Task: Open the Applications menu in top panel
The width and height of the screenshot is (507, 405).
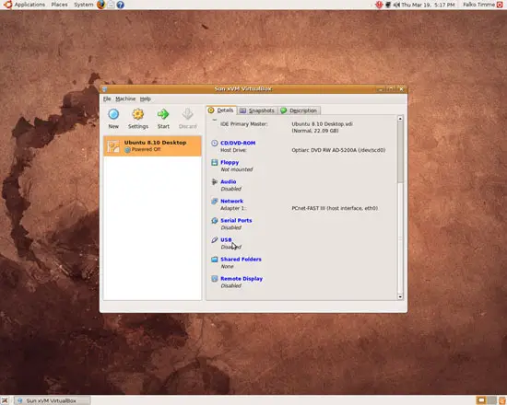Action: (25, 5)
